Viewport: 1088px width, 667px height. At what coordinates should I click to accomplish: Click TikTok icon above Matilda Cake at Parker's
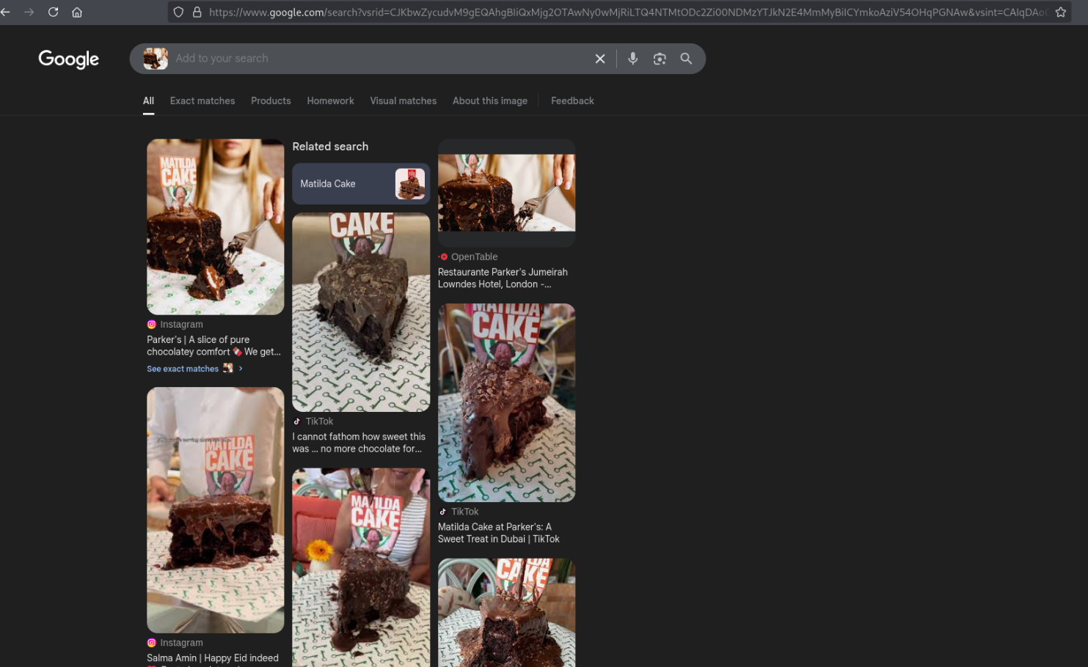442,512
